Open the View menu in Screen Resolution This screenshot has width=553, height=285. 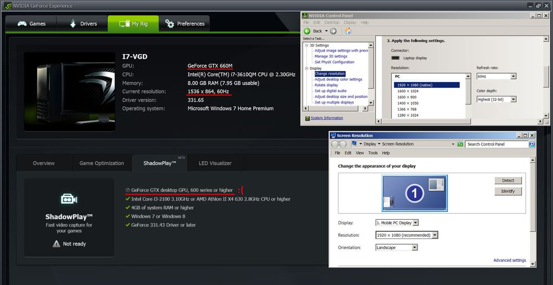360,153
